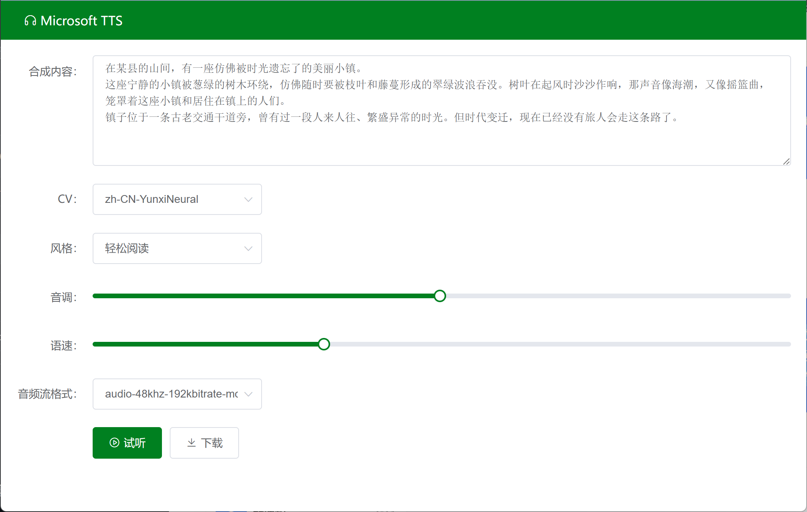The width and height of the screenshot is (807, 512).
Task: Click the 语速 speed slider handle
Action: click(x=324, y=344)
